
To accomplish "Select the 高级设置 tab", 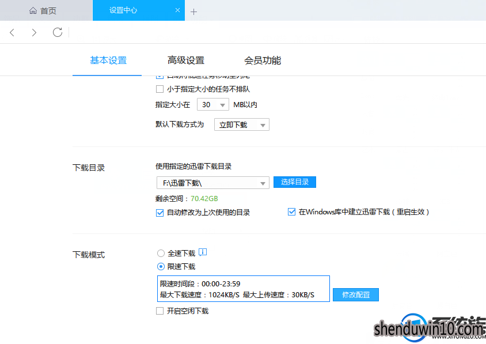I will pos(186,60).
